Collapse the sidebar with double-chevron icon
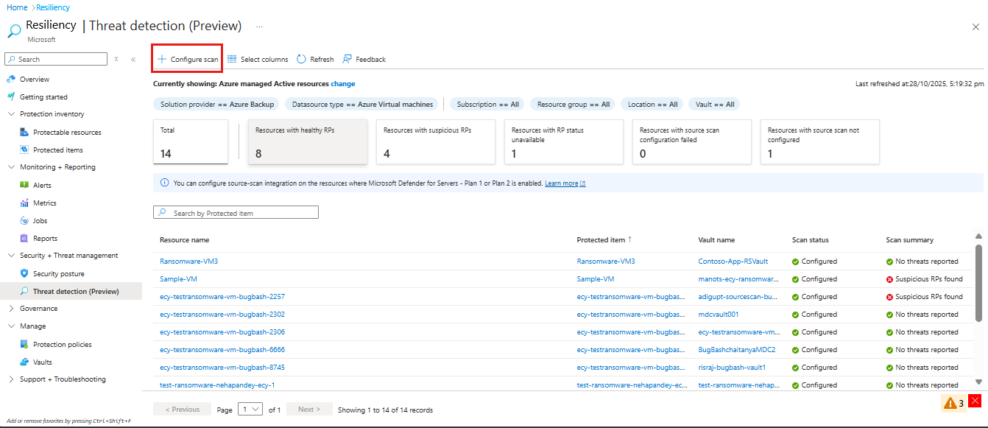 click(x=133, y=59)
